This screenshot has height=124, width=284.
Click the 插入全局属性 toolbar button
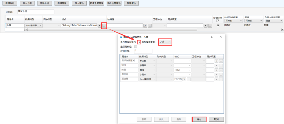pyautogui.click(x=114, y=3)
